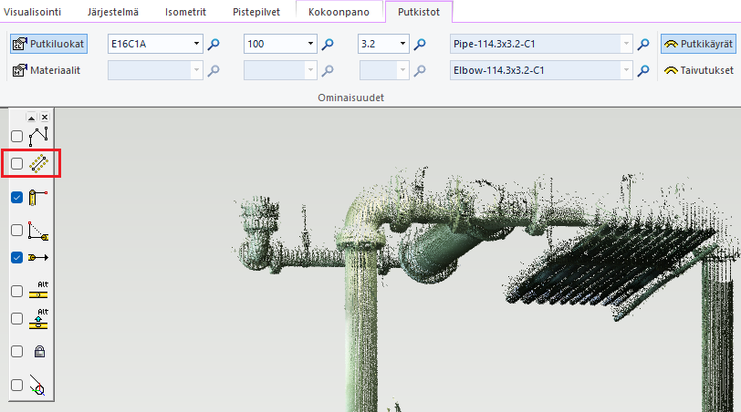Uncheck the arrow direction option checkbox
The height and width of the screenshot is (412, 741).
pos(16,257)
